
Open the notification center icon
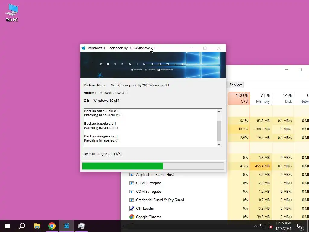(299, 226)
